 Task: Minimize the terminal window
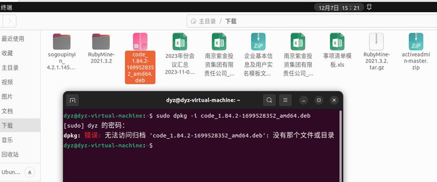(304, 100)
